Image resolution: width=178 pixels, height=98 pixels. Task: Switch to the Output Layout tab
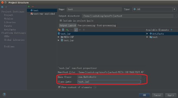coord(68,26)
